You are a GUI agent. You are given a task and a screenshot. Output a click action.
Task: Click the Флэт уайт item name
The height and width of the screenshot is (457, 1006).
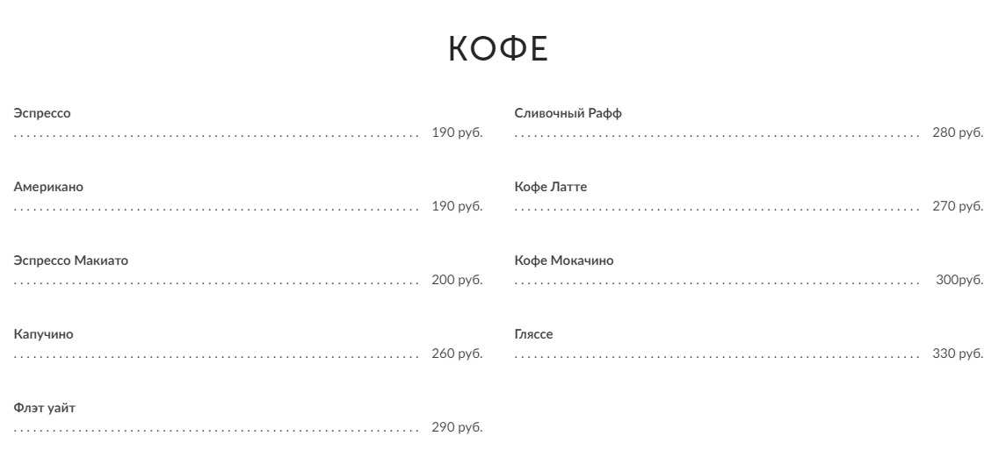(x=50, y=408)
